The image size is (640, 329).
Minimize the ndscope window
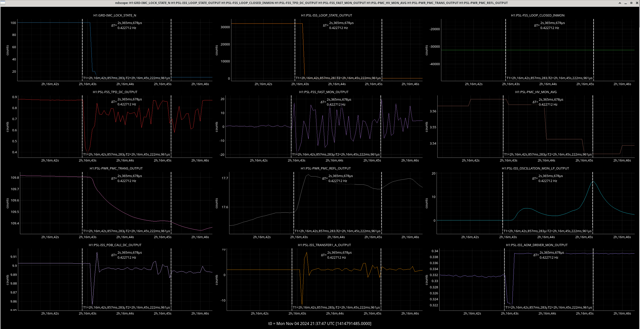pyautogui.click(x=626, y=3)
